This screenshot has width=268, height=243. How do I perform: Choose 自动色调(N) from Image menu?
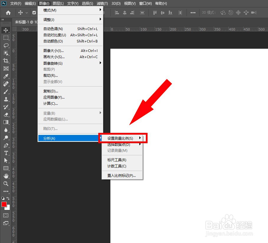pos(71,29)
